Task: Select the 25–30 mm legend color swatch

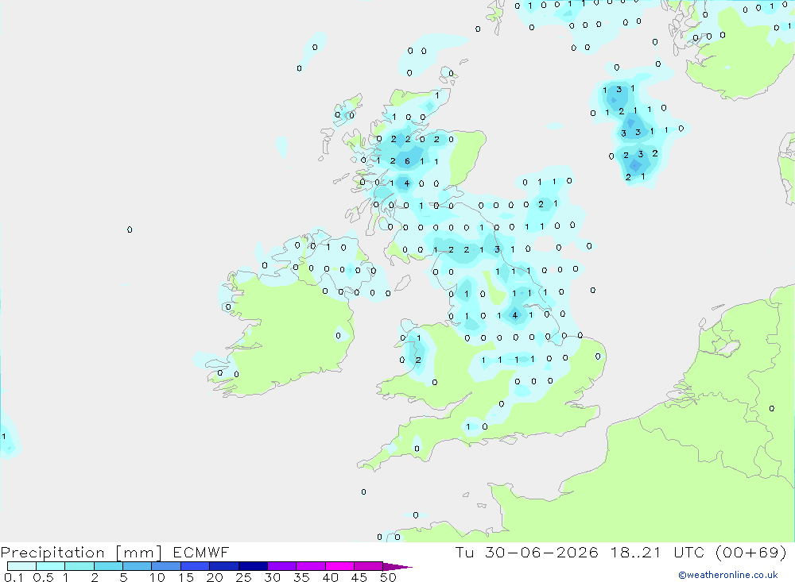Action: pos(253,566)
